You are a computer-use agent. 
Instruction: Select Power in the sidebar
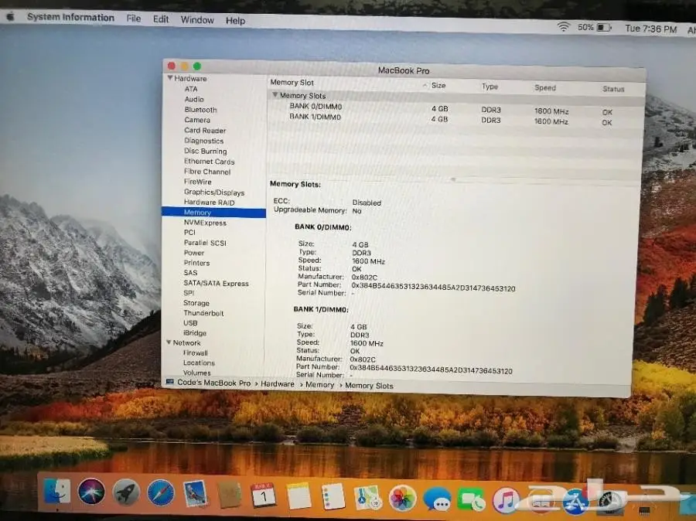(194, 253)
